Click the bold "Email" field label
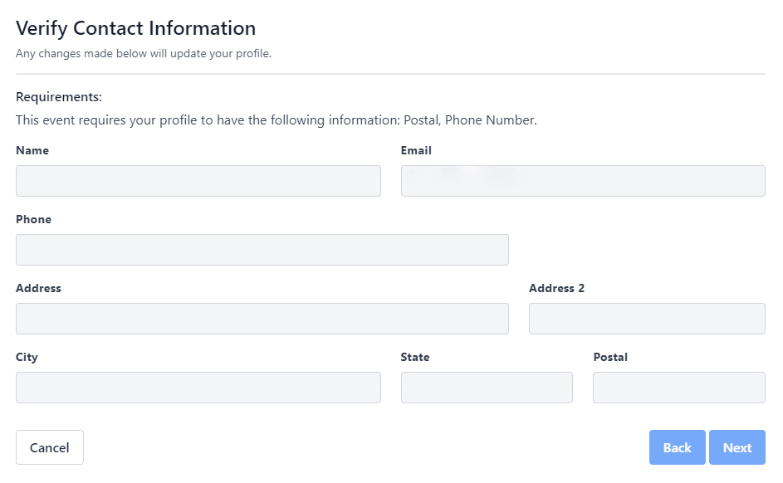The image size is (783, 483). [x=416, y=150]
